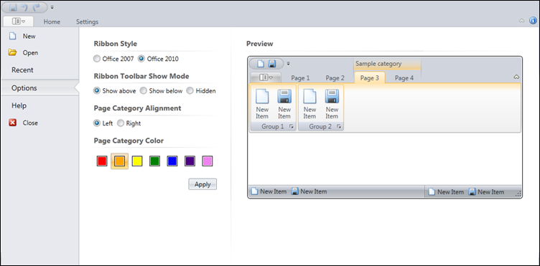This screenshot has height=266, width=540.
Task: Click the Open label in the sidebar
Action: (30, 53)
